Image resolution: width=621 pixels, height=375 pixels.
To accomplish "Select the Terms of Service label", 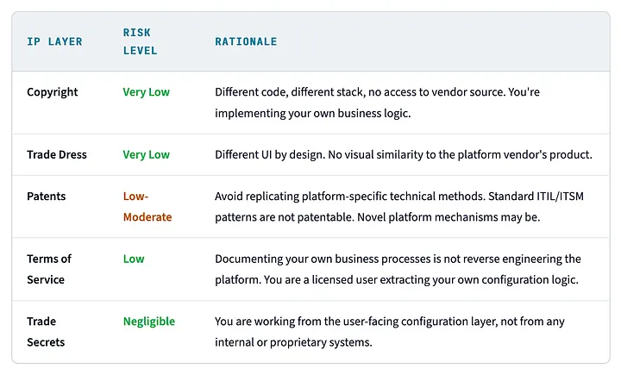I will 49,269.
